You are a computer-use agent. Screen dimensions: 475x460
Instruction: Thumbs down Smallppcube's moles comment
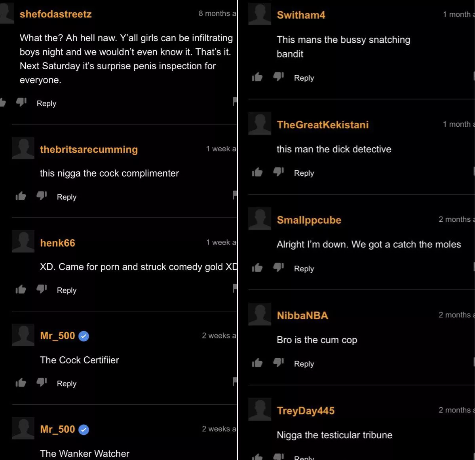coord(279,267)
